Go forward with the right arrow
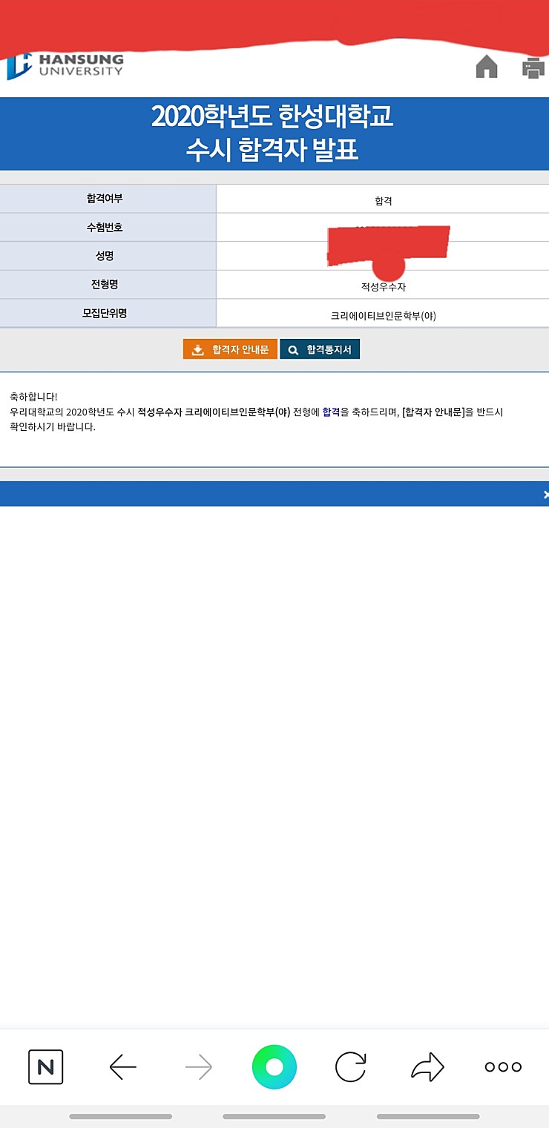The width and height of the screenshot is (549, 1128). pyautogui.click(x=199, y=1067)
